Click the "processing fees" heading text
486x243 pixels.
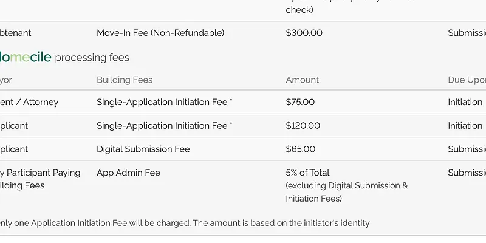pos(92,58)
